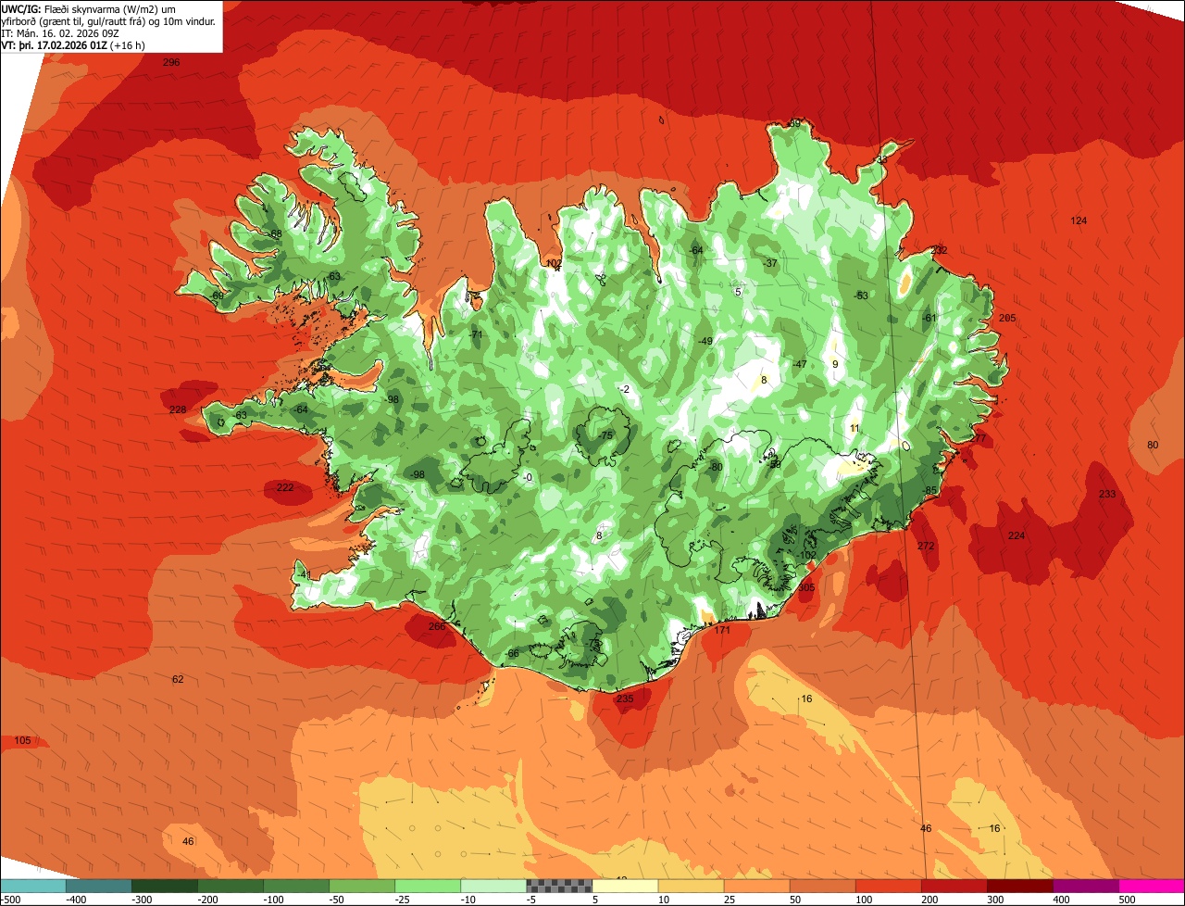Click the legend swatch between -300 and -200
The height and width of the screenshot is (906, 1185).
pyautogui.click(x=164, y=886)
